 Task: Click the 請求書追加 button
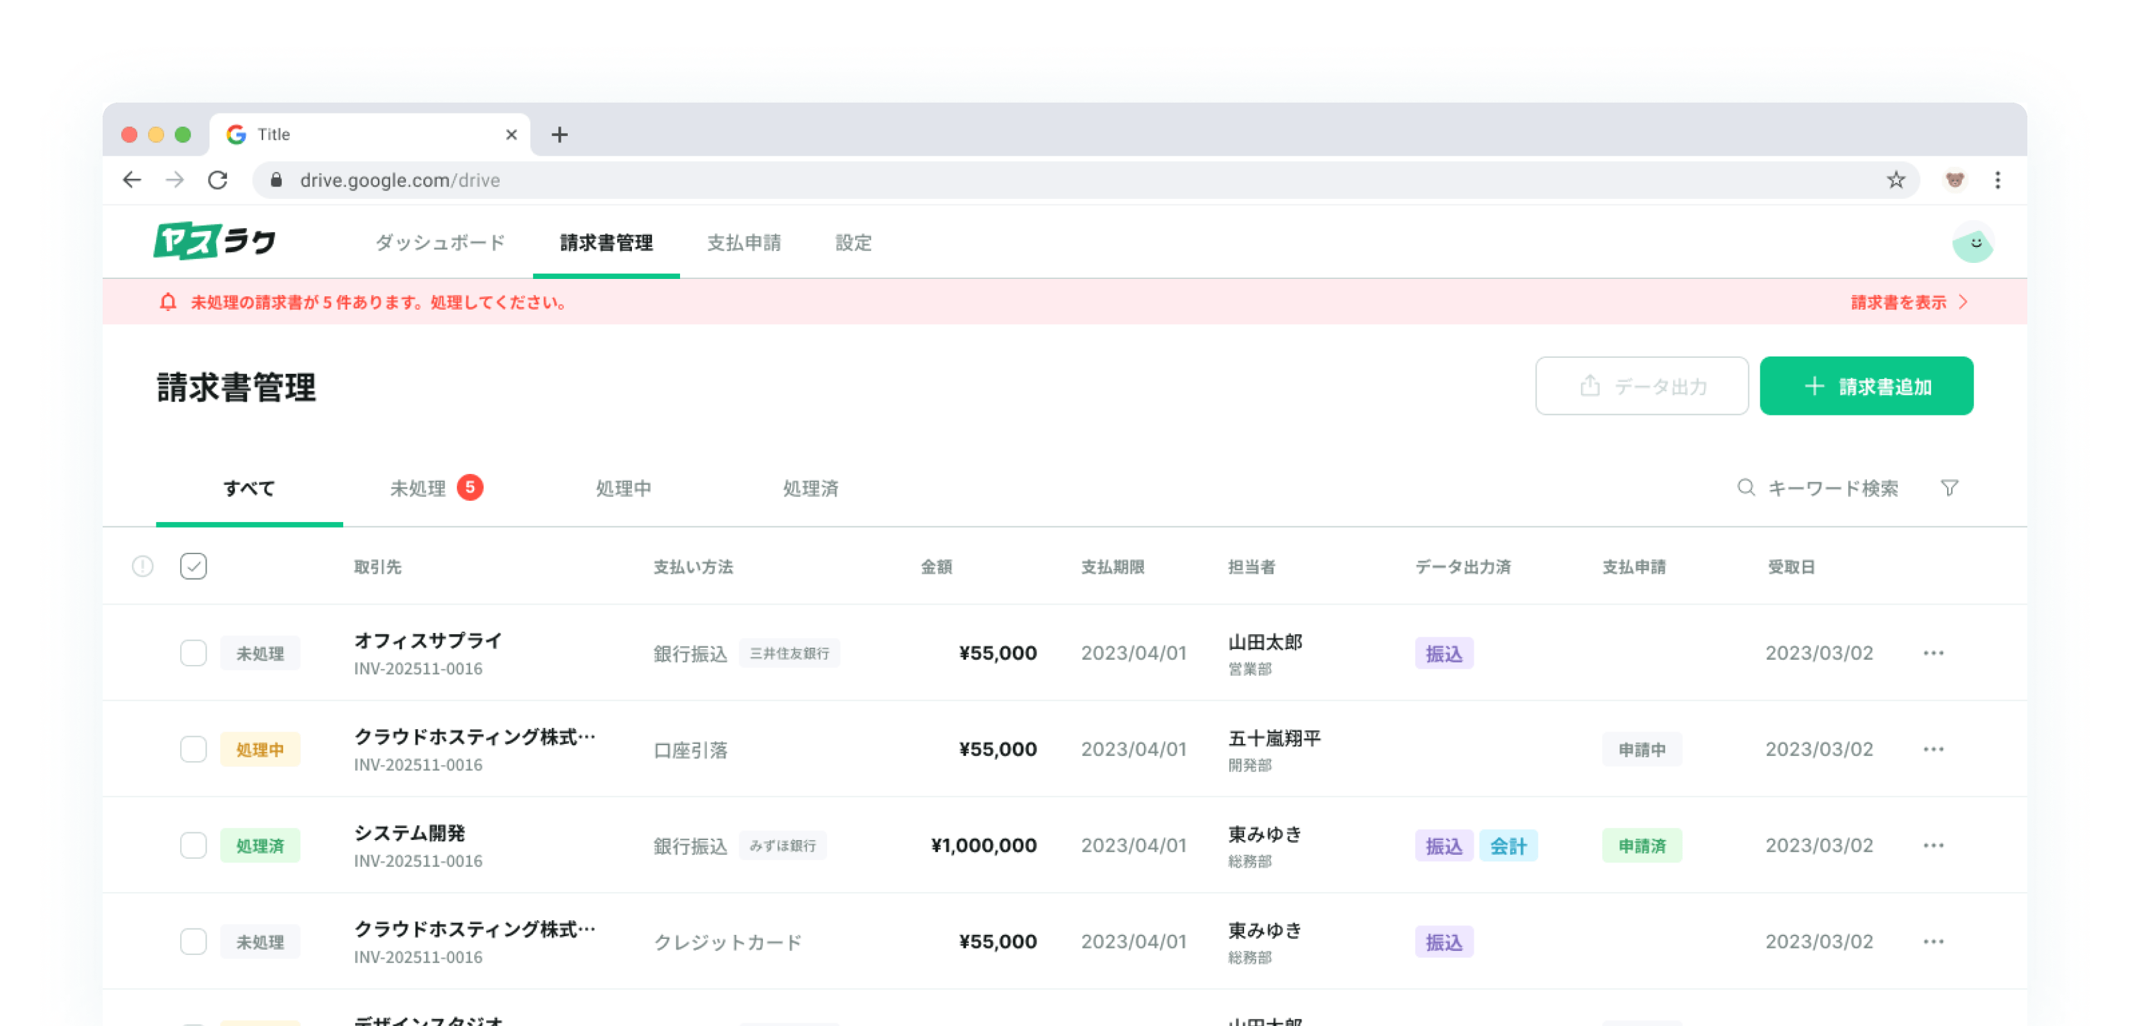coord(1866,386)
